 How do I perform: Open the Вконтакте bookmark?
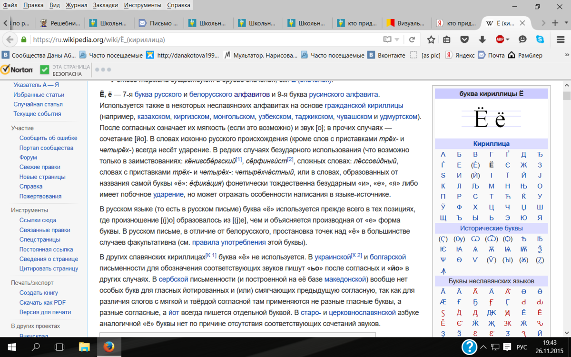click(x=387, y=55)
